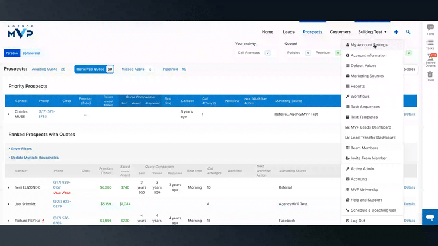The height and width of the screenshot is (246, 438).
Task: Open the Prospects nav tab
Action: coord(312,32)
